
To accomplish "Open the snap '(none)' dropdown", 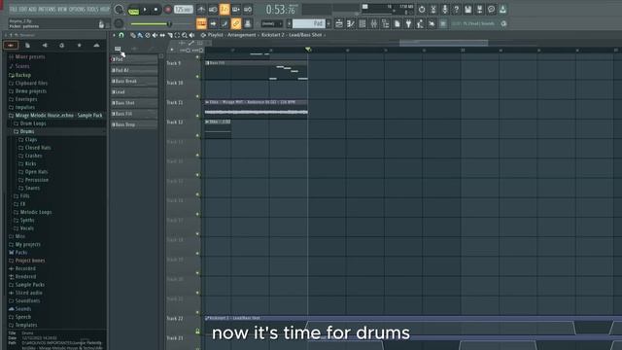I will [x=272, y=23].
